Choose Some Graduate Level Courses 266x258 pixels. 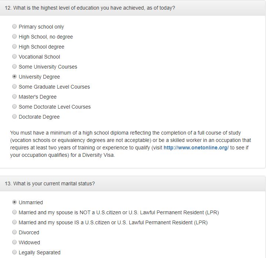pyautogui.click(x=14, y=87)
